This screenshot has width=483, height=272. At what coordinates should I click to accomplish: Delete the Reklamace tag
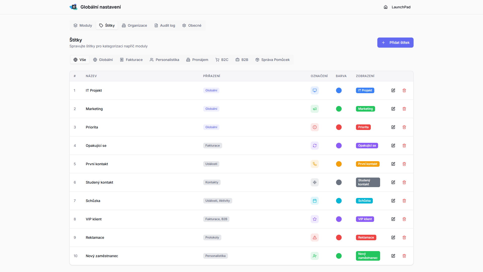[404, 237]
